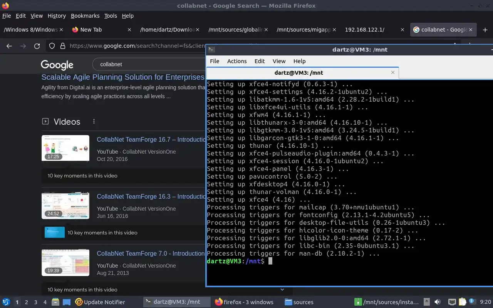Close the terminal's dartz@VM3 tab
This screenshot has width=493, height=308.
click(393, 72)
